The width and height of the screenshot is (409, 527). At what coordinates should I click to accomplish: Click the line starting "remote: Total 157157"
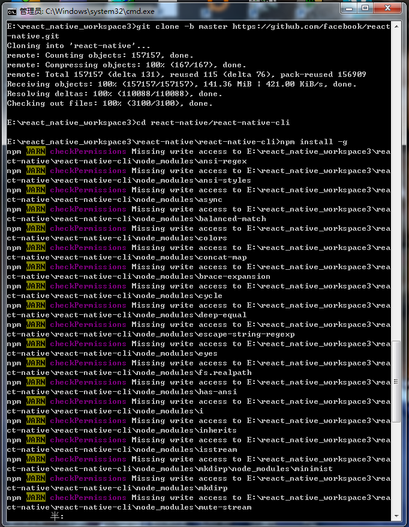coord(187,75)
